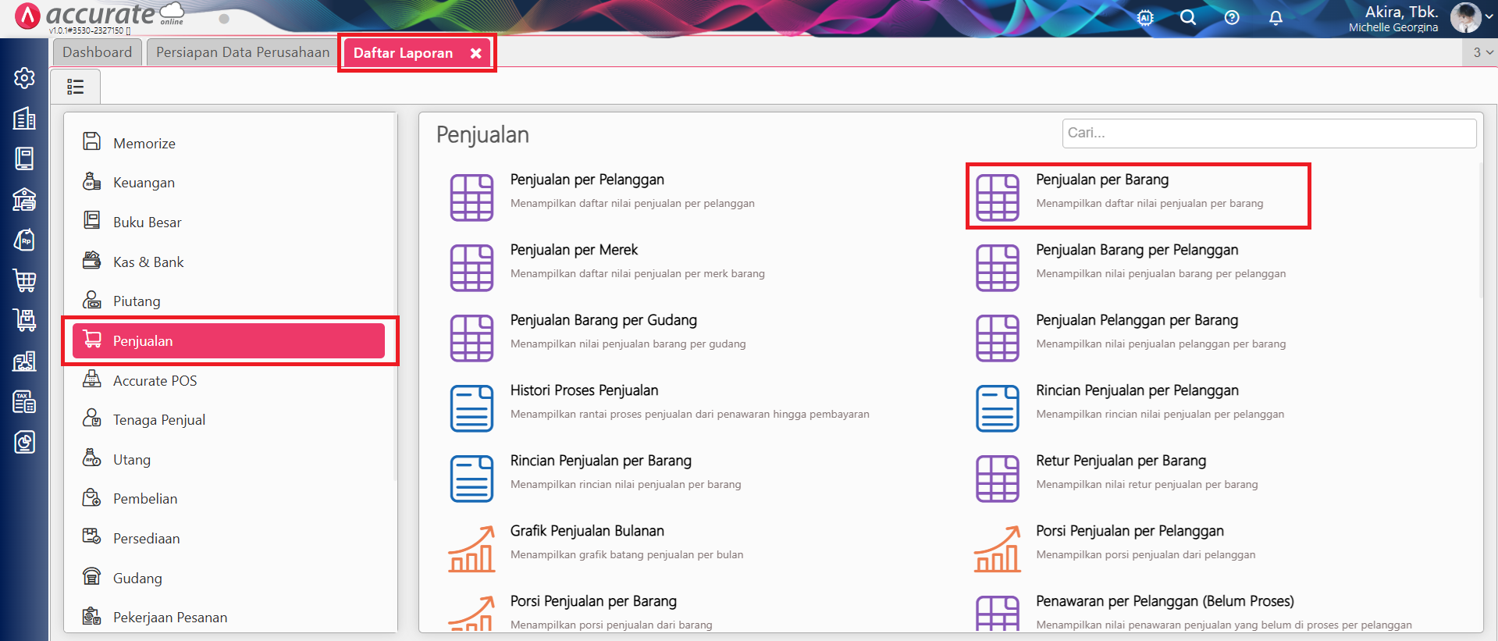Screen dimensions: 1498x641
Task: Select Persediaan report category
Action: coord(146,539)
